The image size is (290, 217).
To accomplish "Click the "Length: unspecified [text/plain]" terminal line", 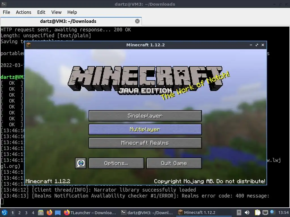I will (46, 36).
